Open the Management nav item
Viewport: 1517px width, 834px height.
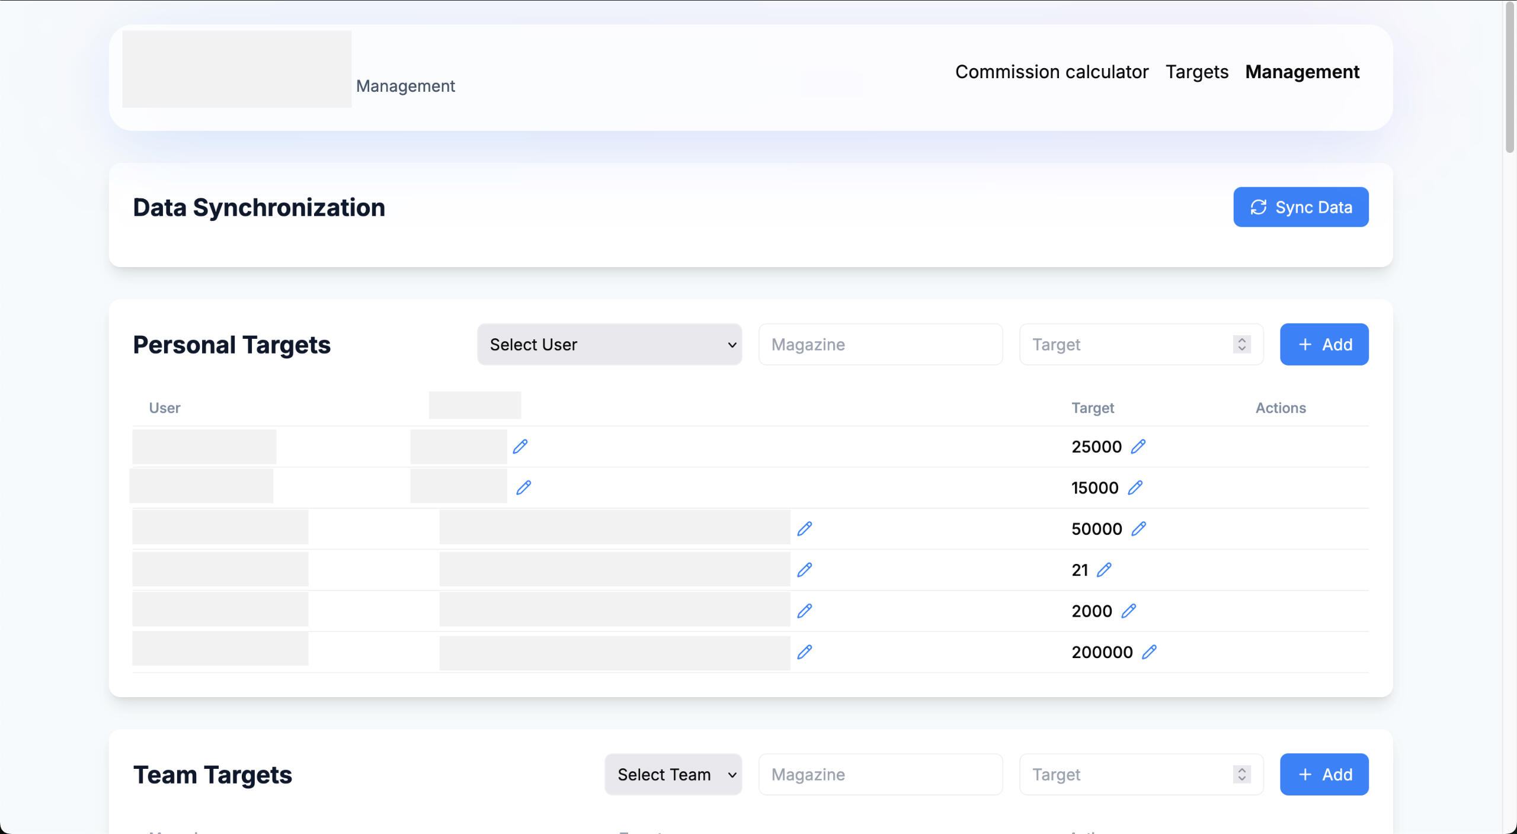pyautogui.click(x=1302, y=72)
